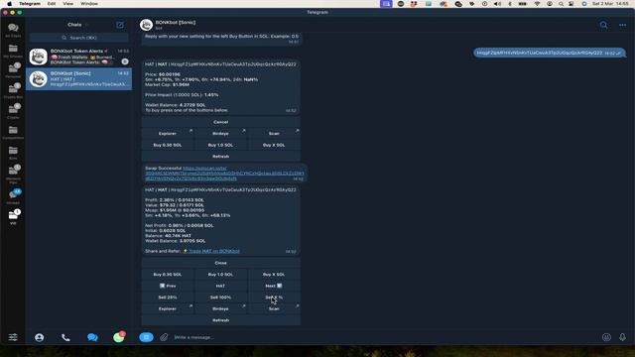Click Buy 0.50 SOL below Close
The width and height of the screenshot is (635, 357).
[x=168, y=275]
